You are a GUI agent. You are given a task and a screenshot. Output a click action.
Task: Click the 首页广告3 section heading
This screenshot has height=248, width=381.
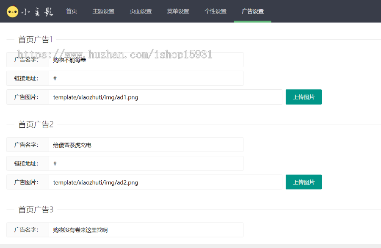36,209
